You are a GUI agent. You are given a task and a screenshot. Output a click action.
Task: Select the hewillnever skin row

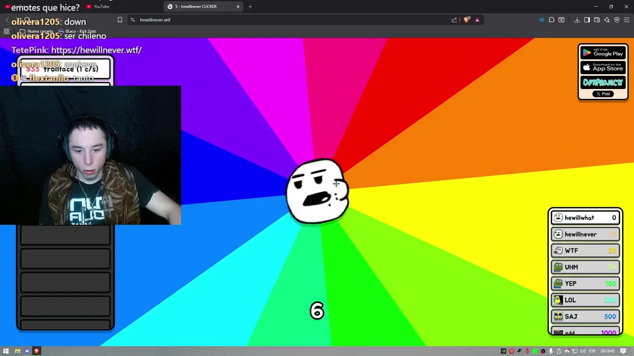point(585,234)
